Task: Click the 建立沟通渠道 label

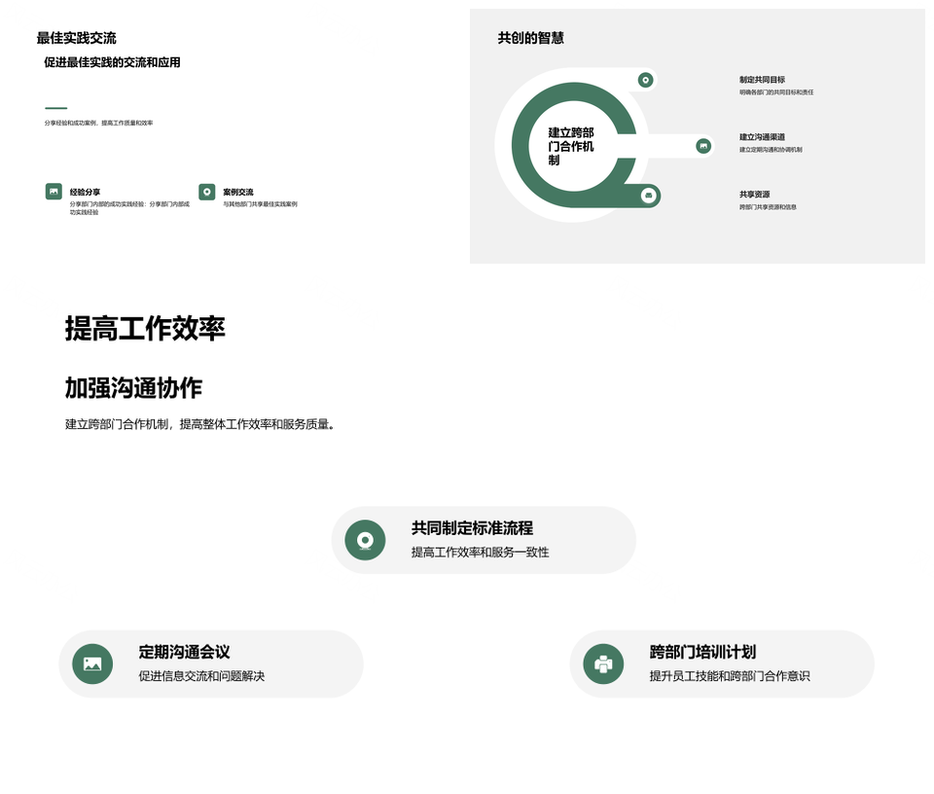Action: click(762, 137)
